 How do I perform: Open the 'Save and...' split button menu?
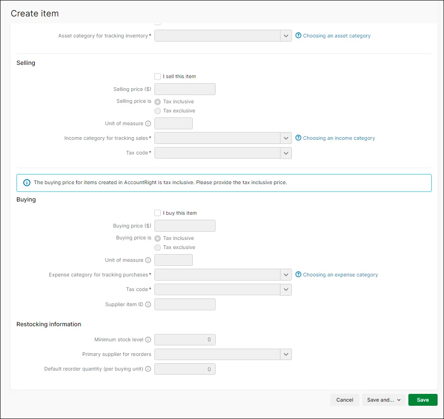point(384,400)
